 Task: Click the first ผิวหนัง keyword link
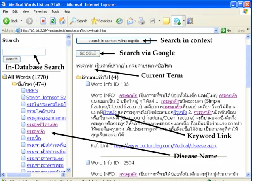[110, 112]
